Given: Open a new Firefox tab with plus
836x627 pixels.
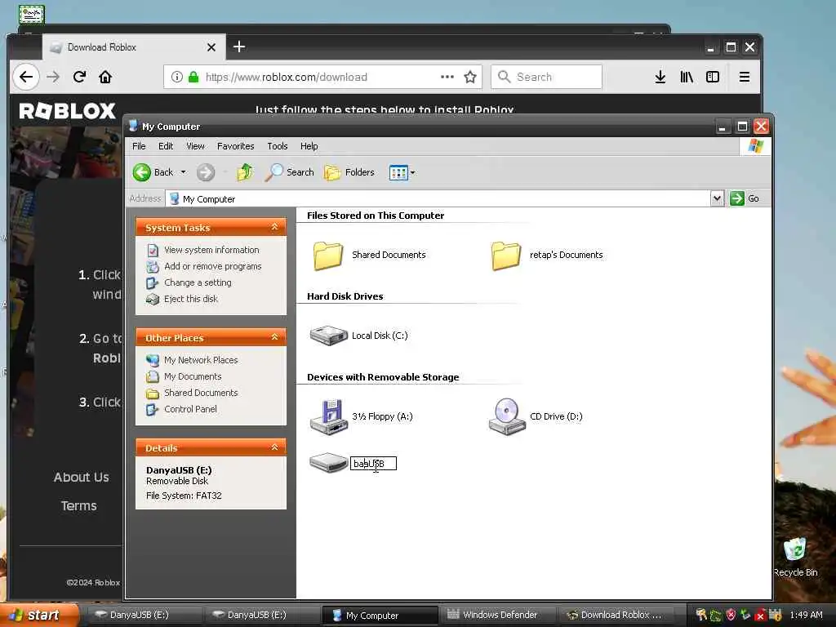Looking at the screenshot, I should 239,47.
